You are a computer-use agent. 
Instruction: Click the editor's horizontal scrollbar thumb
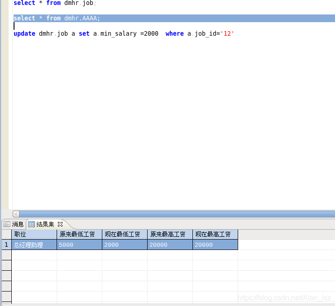tap(177, 214)
